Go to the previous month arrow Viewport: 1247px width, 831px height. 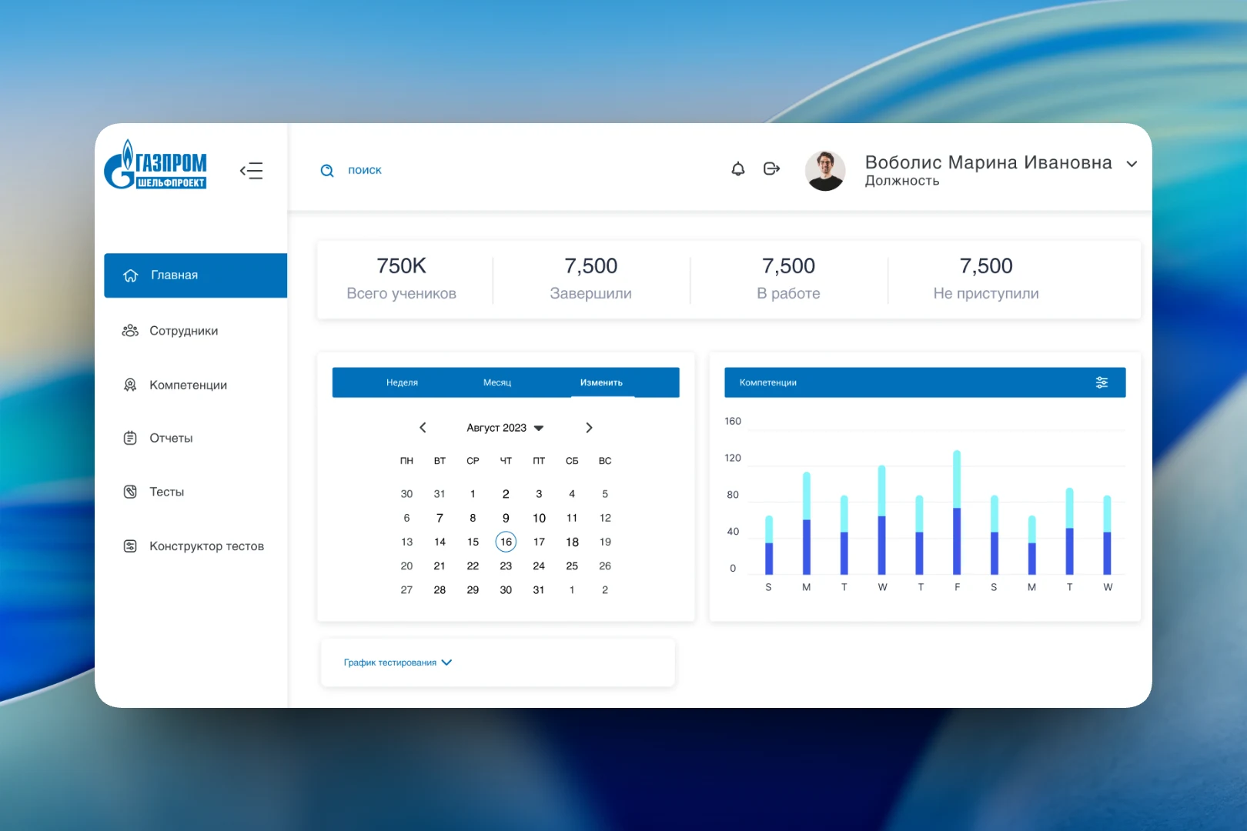point(423,428)
